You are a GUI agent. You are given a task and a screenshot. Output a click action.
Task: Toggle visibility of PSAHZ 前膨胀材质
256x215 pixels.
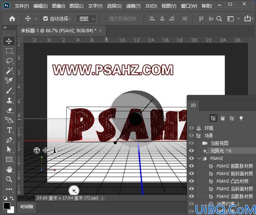(x=191, y=166)
